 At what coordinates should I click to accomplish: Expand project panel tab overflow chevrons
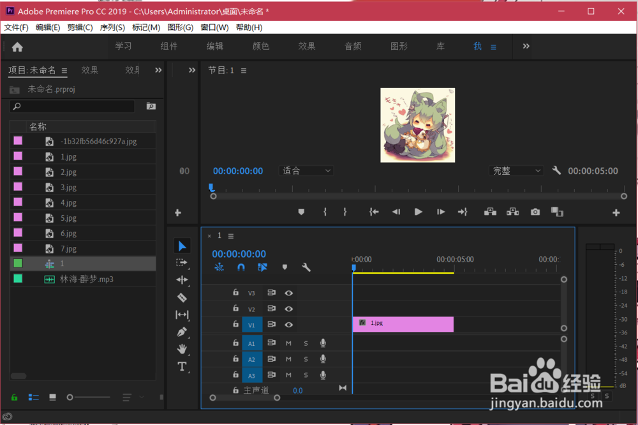(158, 70)
